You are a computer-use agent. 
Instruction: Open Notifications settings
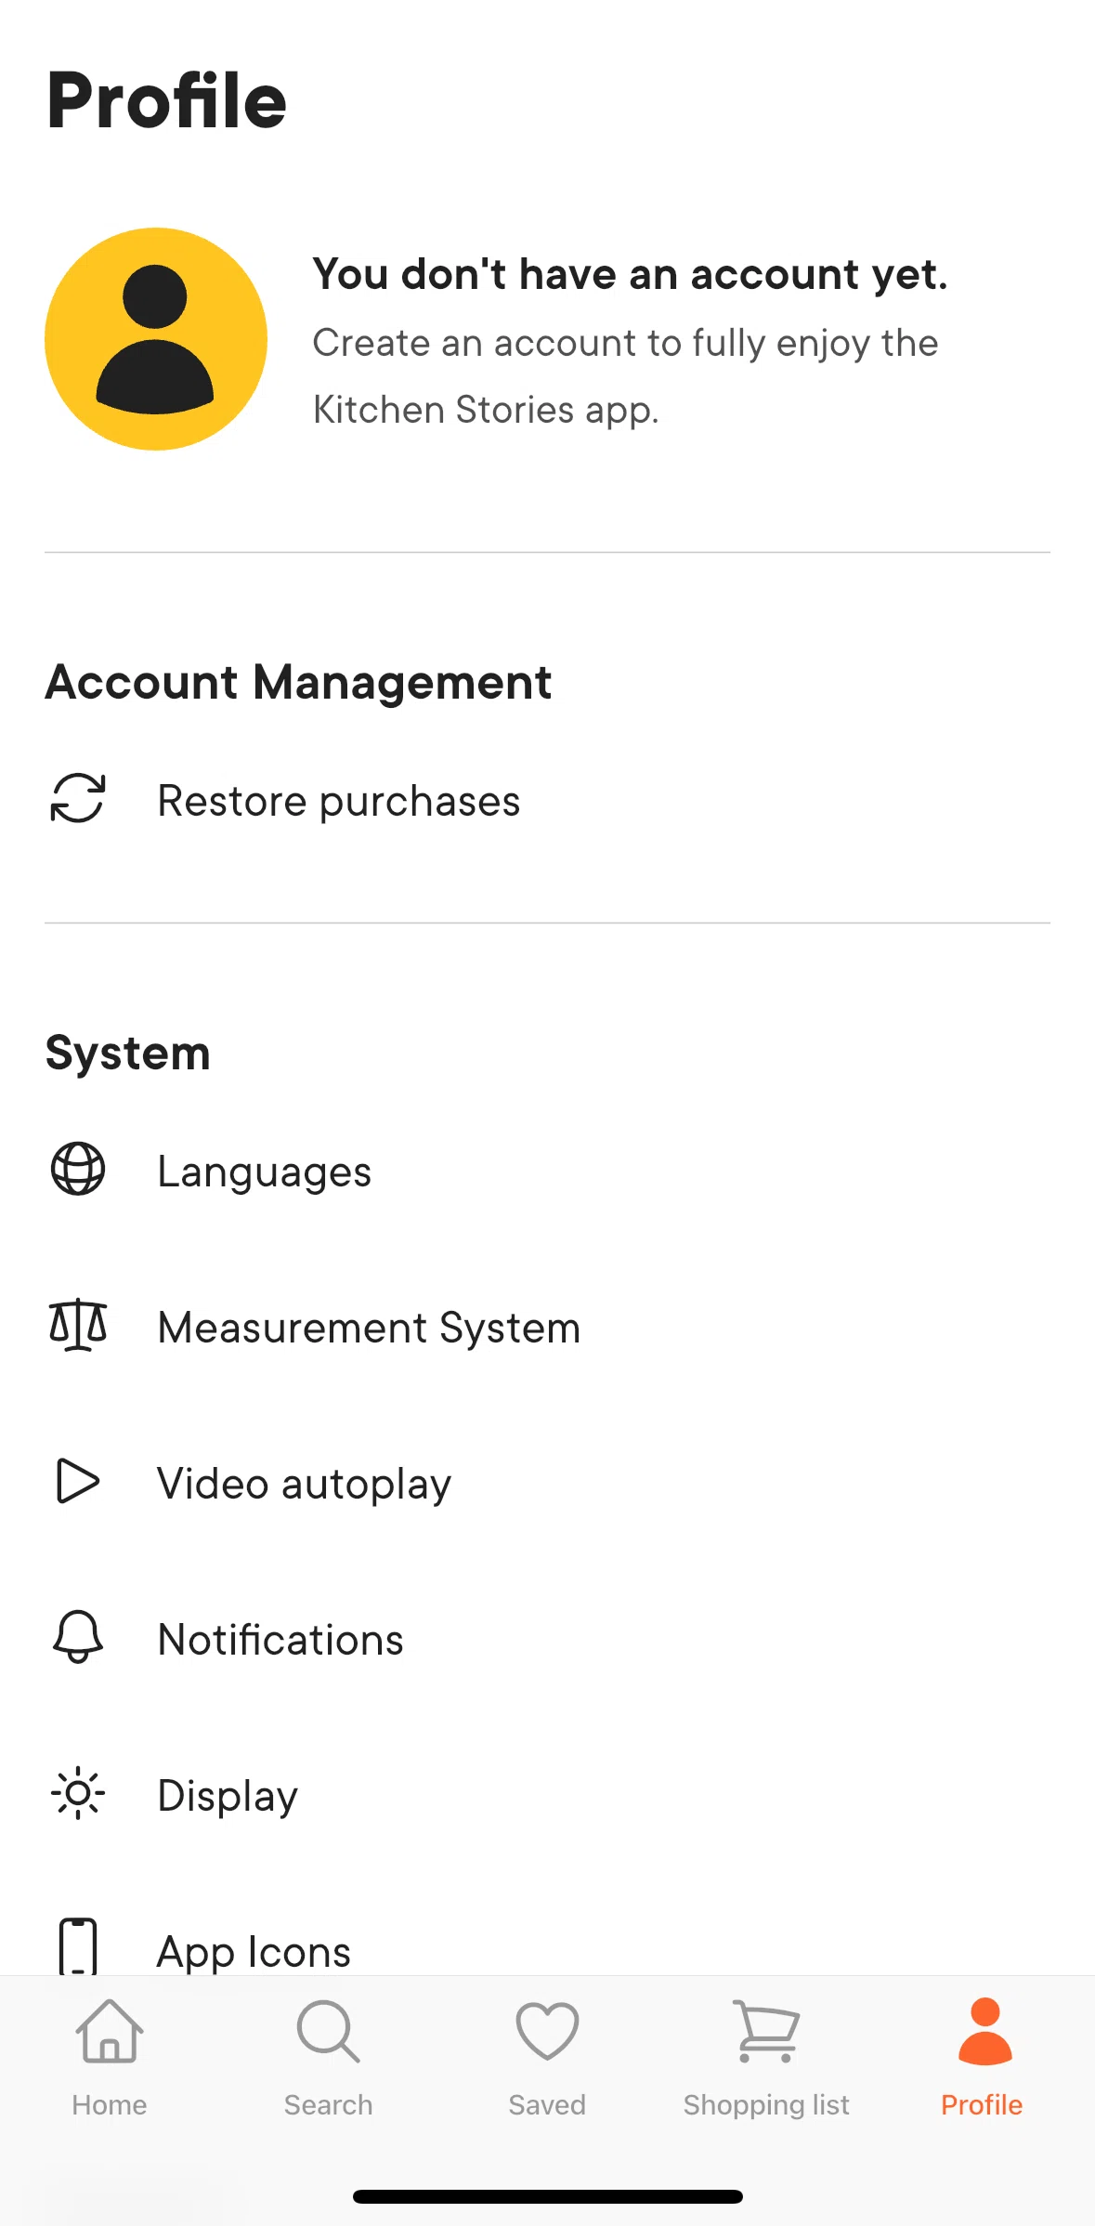[x=547, y=1639]
